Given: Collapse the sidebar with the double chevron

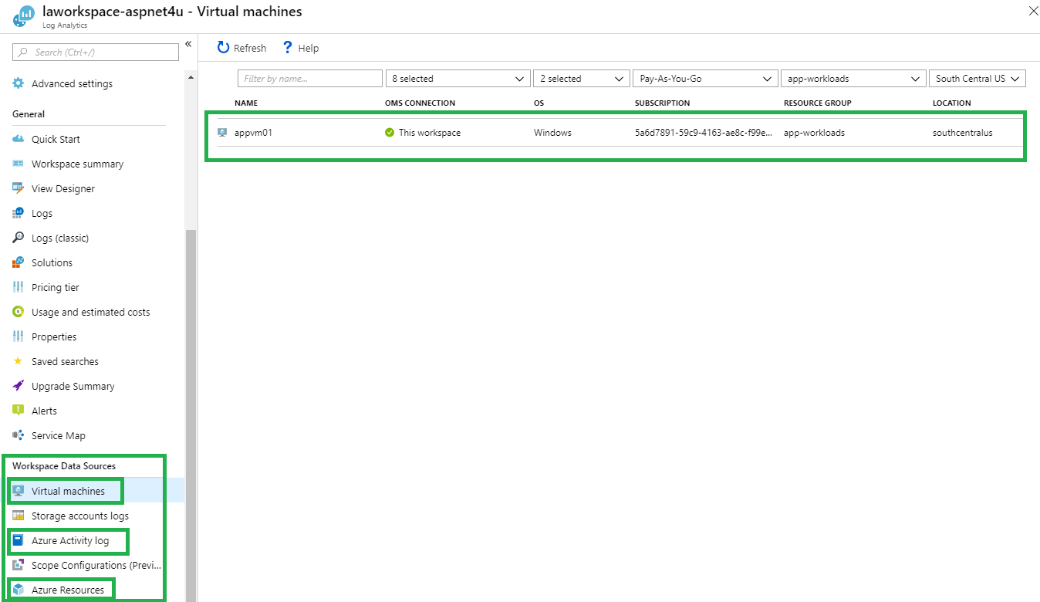Looking at the screenshot, I should [x=188, y=44].
